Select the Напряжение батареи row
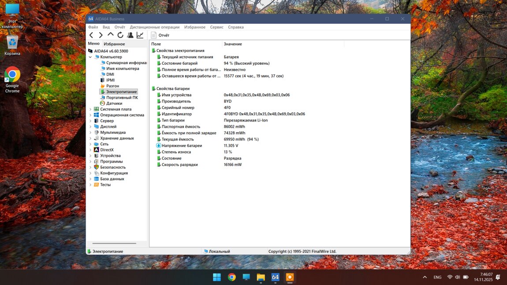The height and width of the screenshot is (285, 507). (182, 146)
